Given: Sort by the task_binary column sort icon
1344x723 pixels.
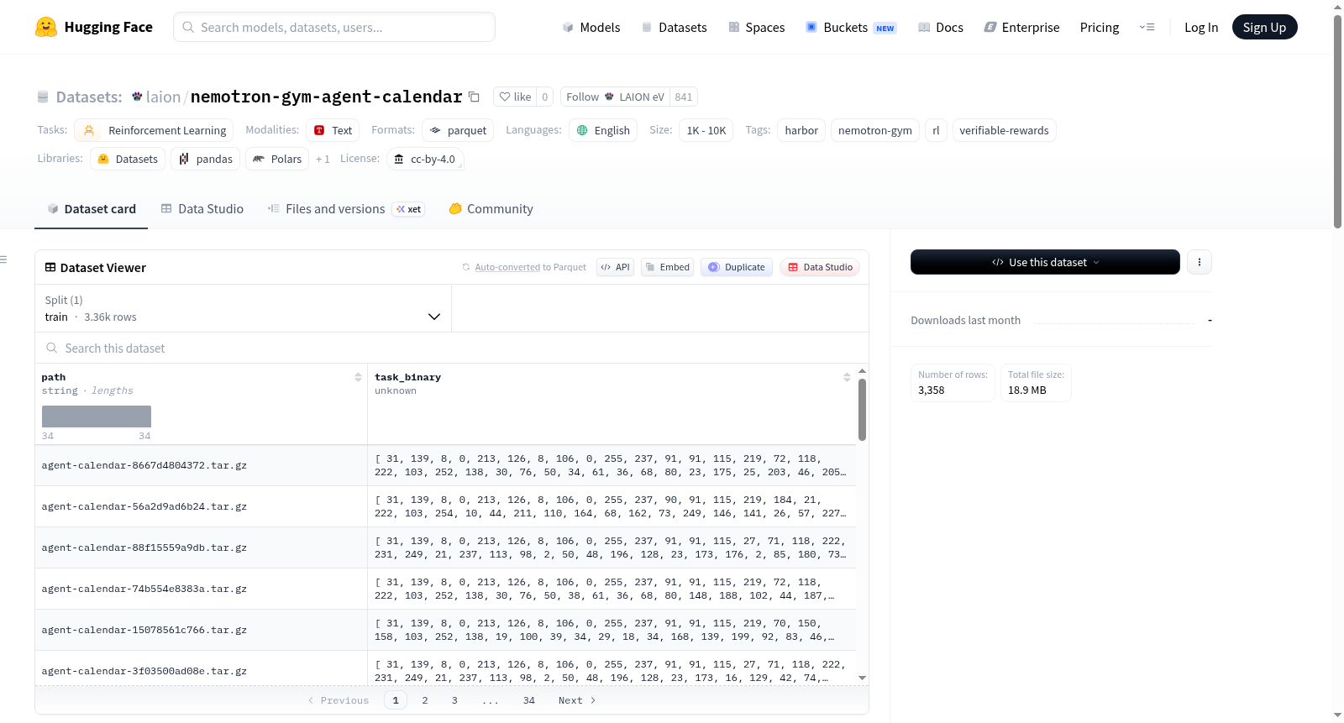Looking at the screenshot, I should pyautogui.click(x=847, y=377).
